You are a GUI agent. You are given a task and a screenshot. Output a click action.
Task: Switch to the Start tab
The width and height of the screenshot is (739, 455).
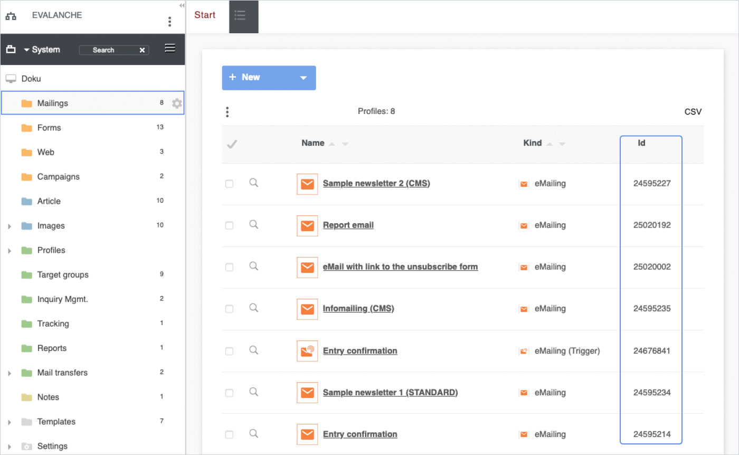[x=205, y=15]
